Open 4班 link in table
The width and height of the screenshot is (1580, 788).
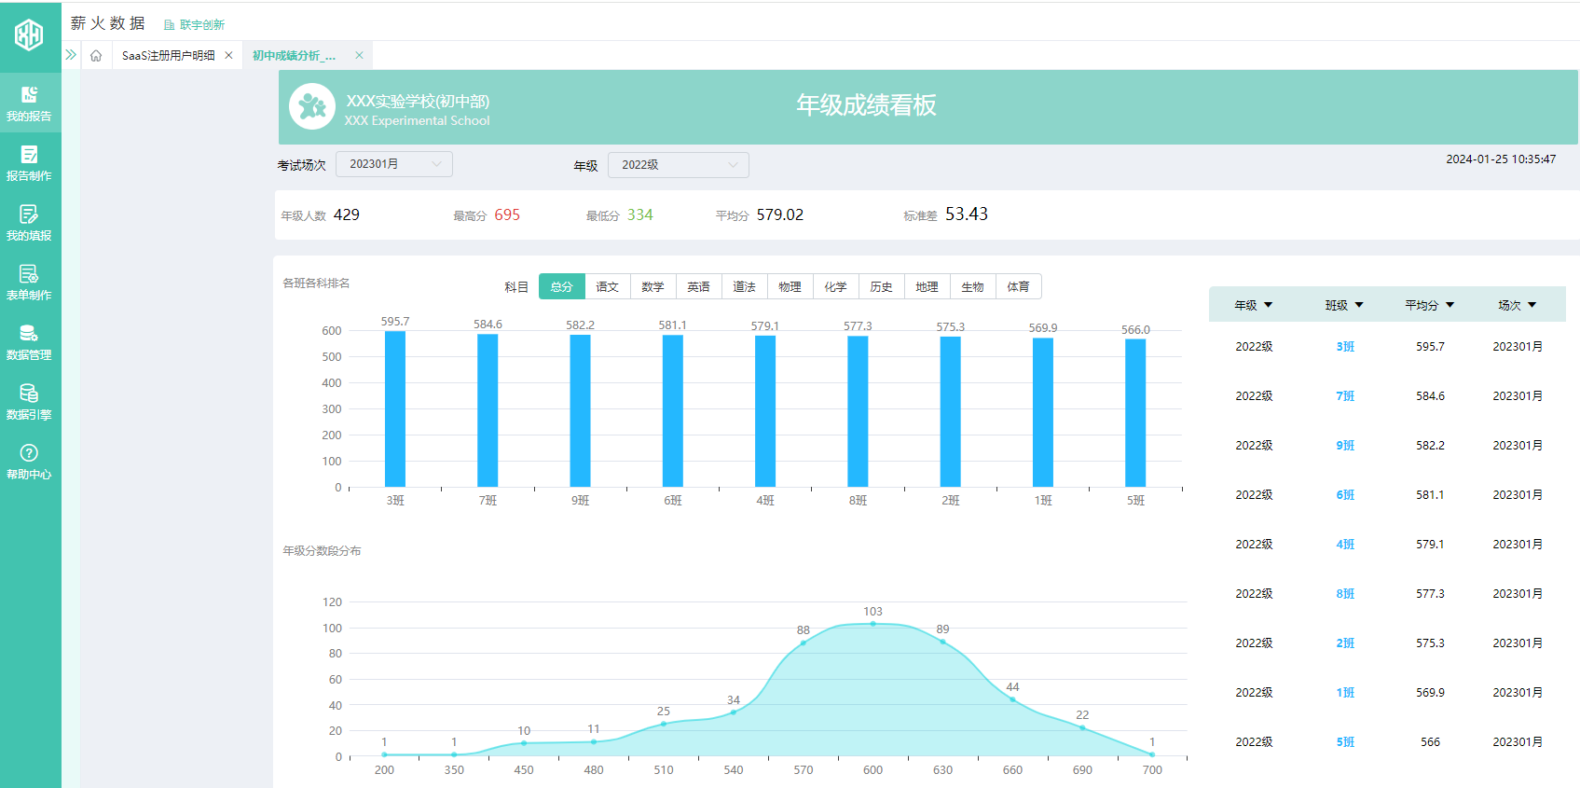[x=1345, y=545]
